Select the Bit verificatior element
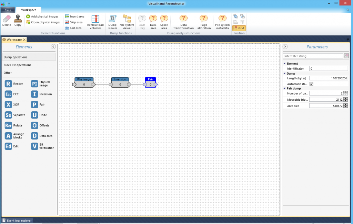353x224 pixels. coord(42,146)
